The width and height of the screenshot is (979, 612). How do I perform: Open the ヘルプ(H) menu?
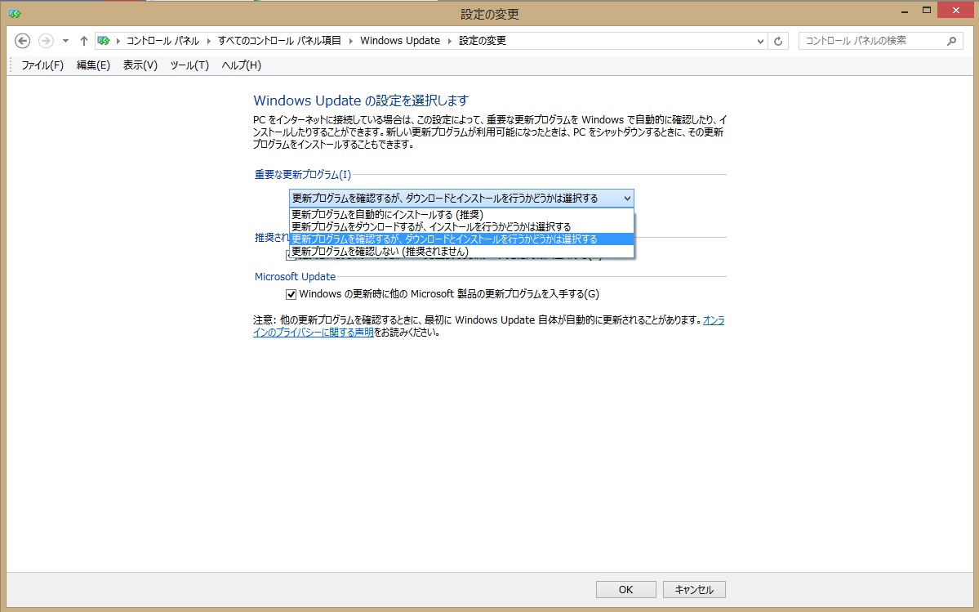pos(242,65)
